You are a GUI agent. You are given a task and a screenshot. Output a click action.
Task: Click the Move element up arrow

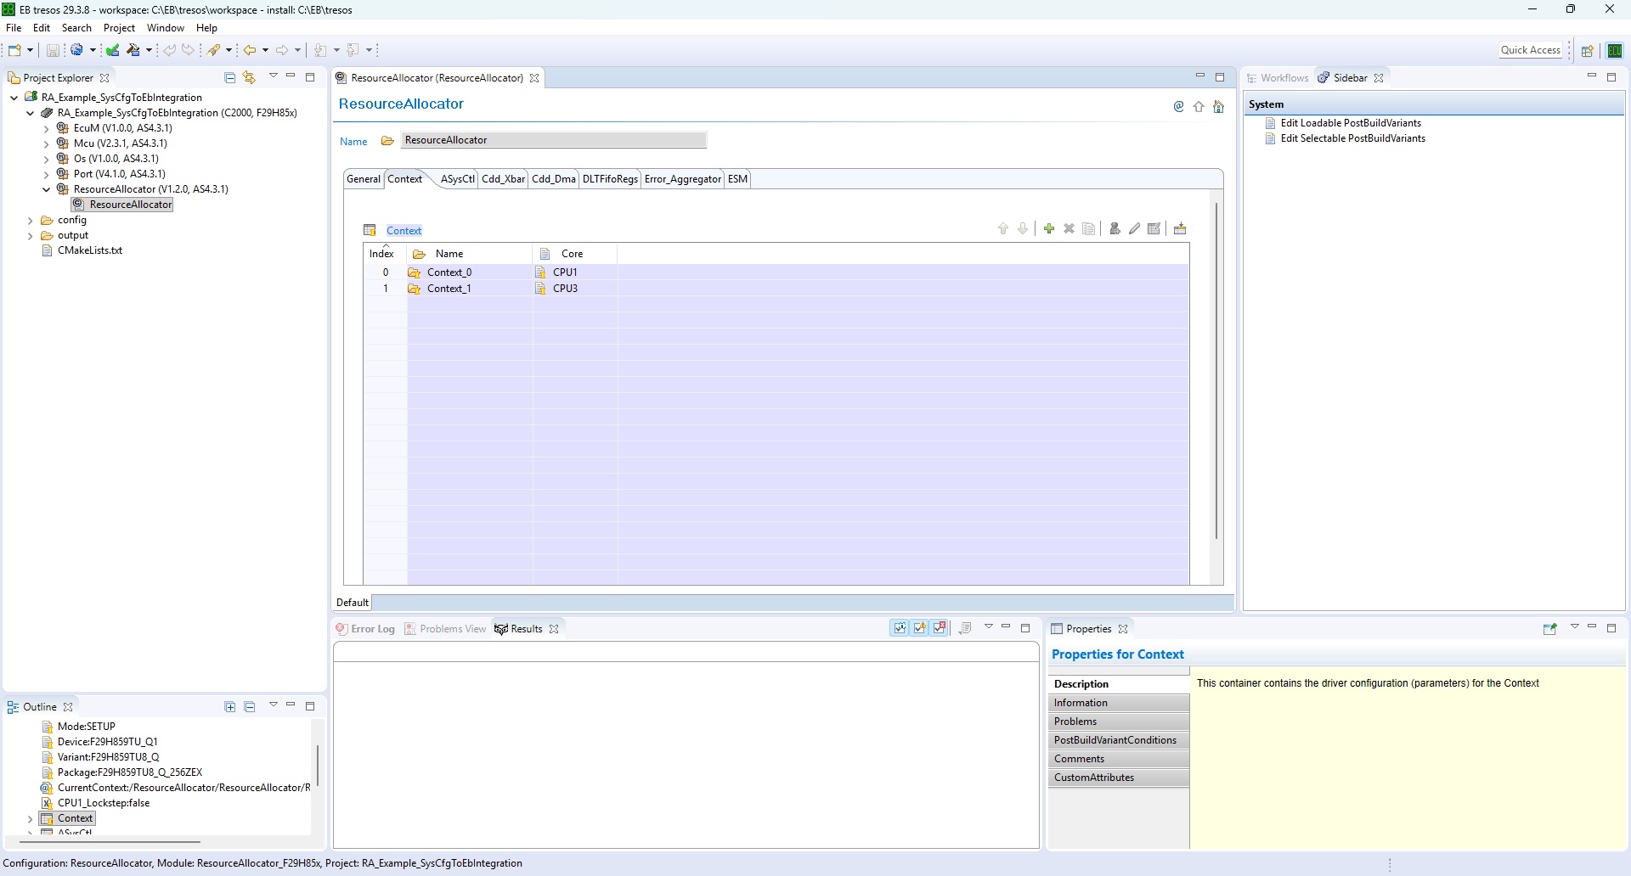pos(1003,228)
